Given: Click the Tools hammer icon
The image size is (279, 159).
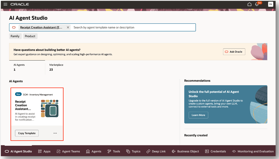Looking at the screenshot, I should (109, 151).
